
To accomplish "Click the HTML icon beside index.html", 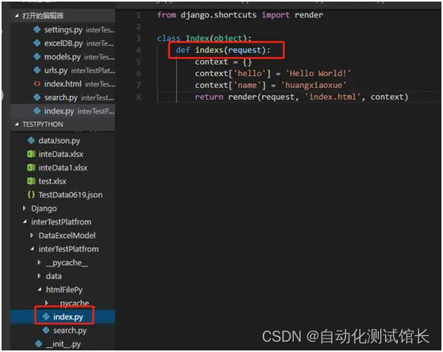I will click(x=37, y=83).
